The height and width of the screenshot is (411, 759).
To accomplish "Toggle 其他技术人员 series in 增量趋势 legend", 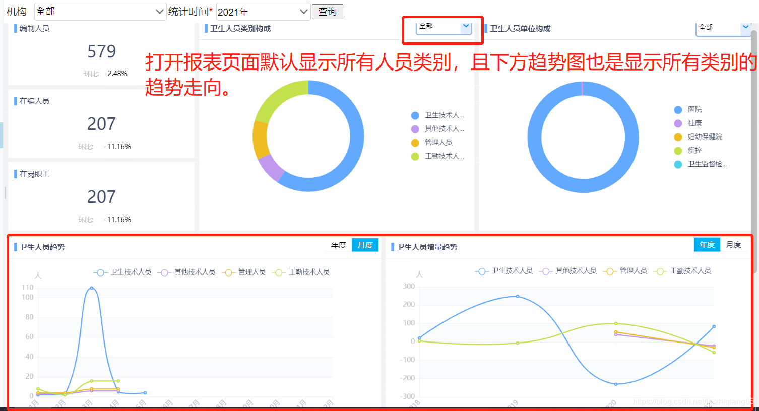I will tap(568, 271).
